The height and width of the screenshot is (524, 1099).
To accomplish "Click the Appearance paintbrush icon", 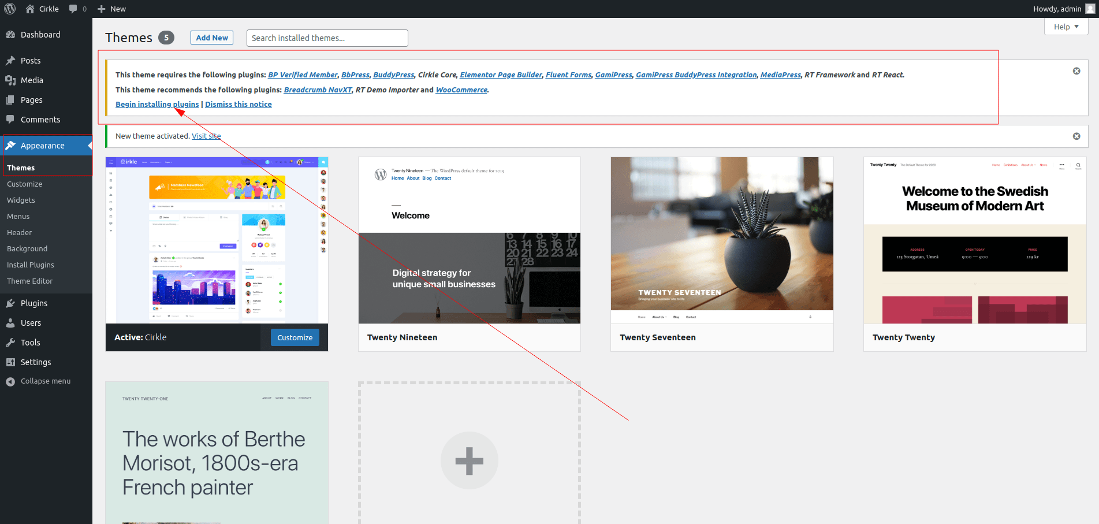I will tap(10, 146).
